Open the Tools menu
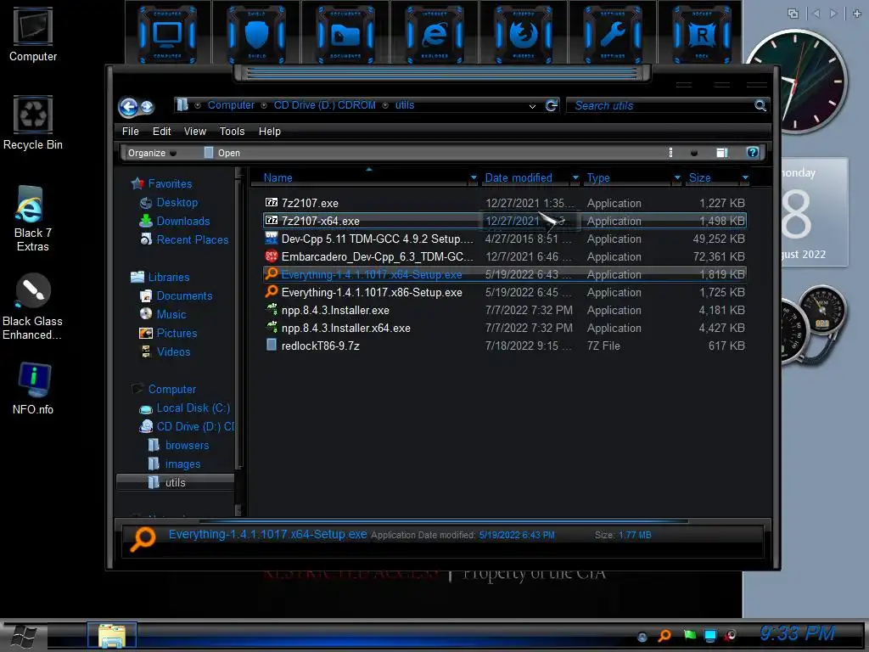The image size is (869, 652). (x=232, y=132)
